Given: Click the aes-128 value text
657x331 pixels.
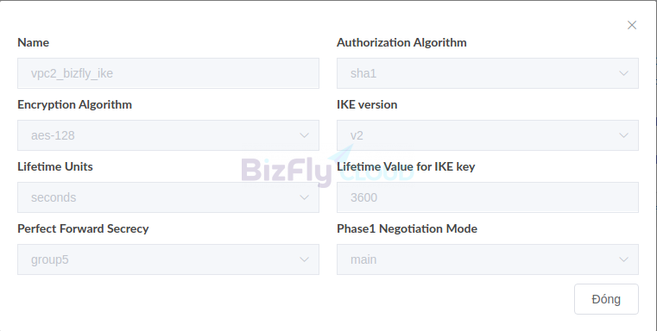Looking at the screenshot, I should click(53, 135).
